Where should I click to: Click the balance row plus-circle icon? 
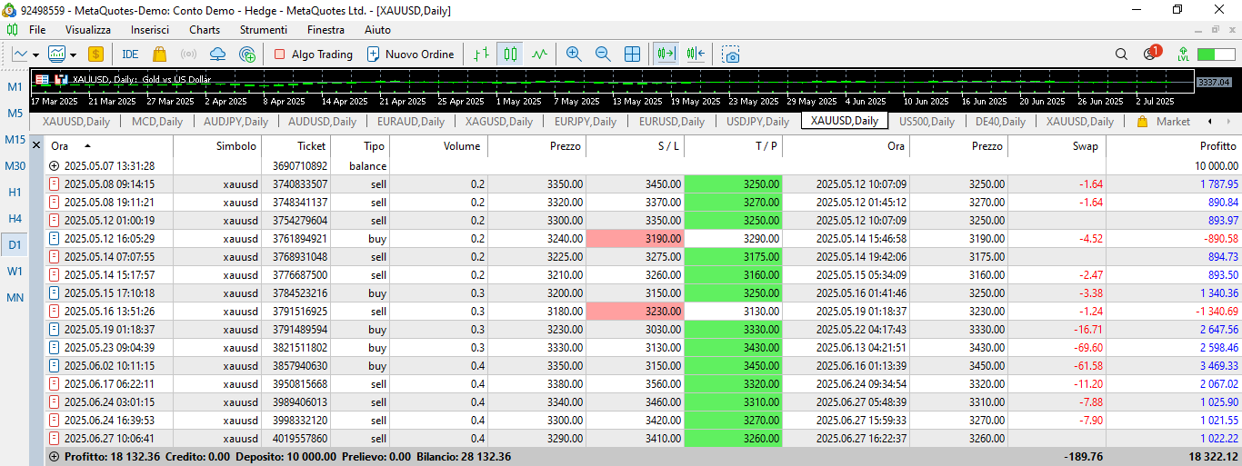coord(54,166)
